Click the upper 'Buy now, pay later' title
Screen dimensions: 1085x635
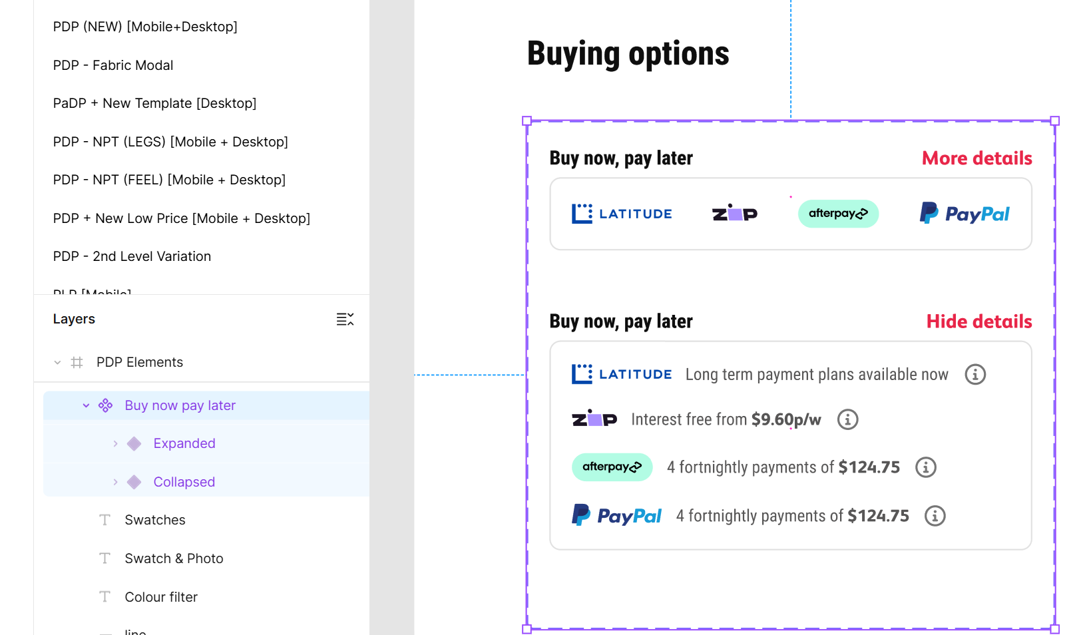[621, 158]
